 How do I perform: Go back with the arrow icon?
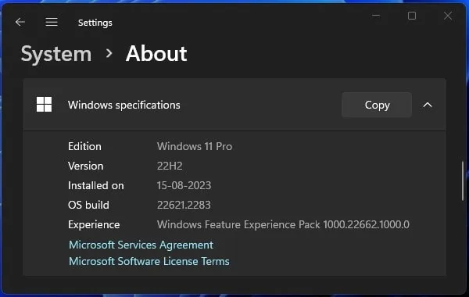[20, 22]
